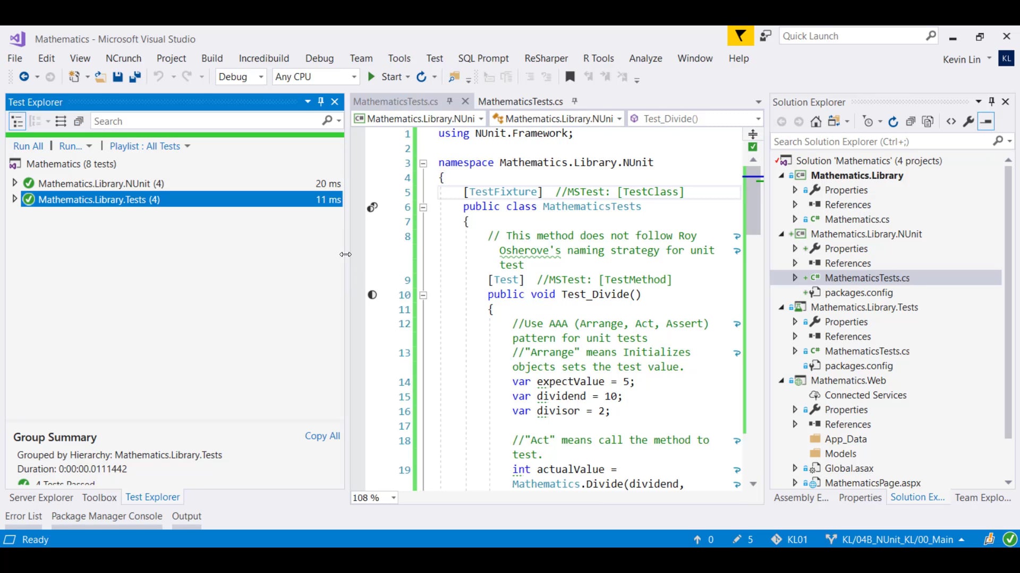Screen dimensions: 1020x573
Task: Toggle Preview Selected Items in Solution Explorer
Action: click(986, 121)
